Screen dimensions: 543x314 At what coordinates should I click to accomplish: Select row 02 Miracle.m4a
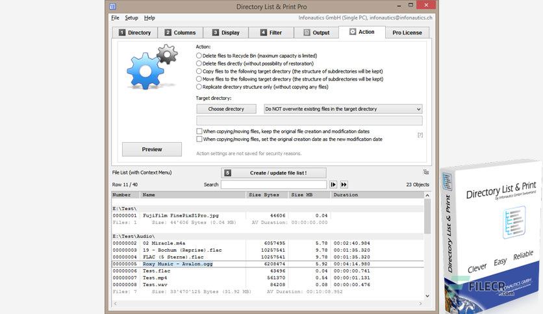coord(268,243)
